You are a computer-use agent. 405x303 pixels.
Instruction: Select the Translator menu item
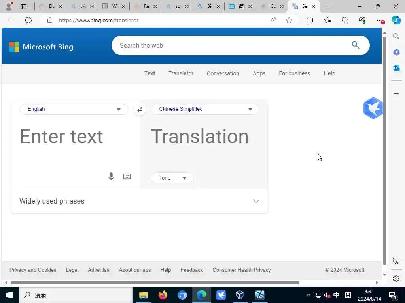(x=181, y=73)
